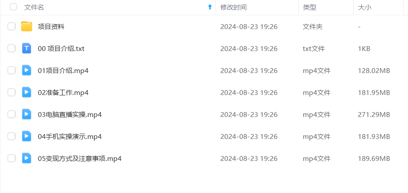Tick the checkbox for 项目资料 folder
This screenshot has height=193, width=408.
click(x=11, y=26)
